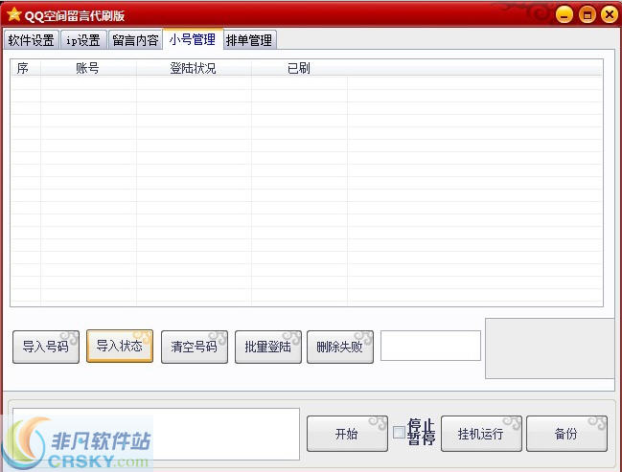Click the 备份 button
Screen dimensions: 622x472
566,434
